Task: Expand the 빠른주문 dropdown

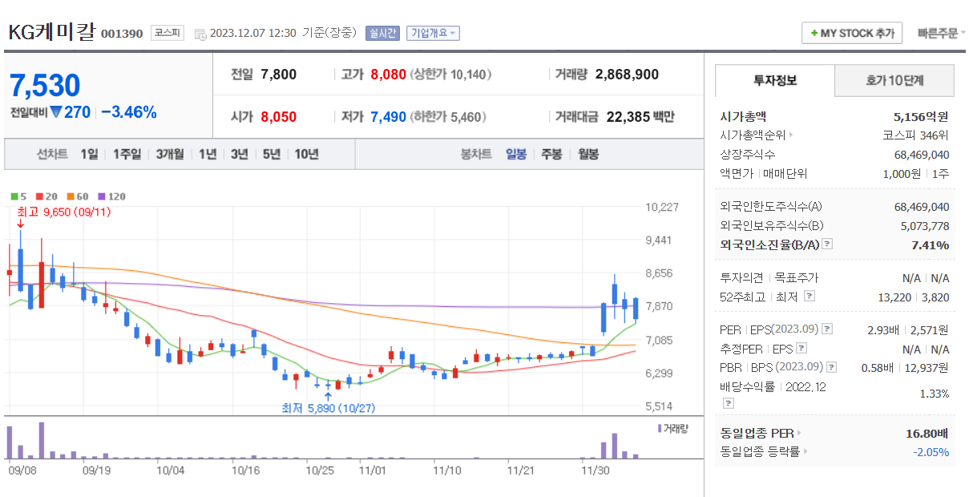Action: (941, 33)
